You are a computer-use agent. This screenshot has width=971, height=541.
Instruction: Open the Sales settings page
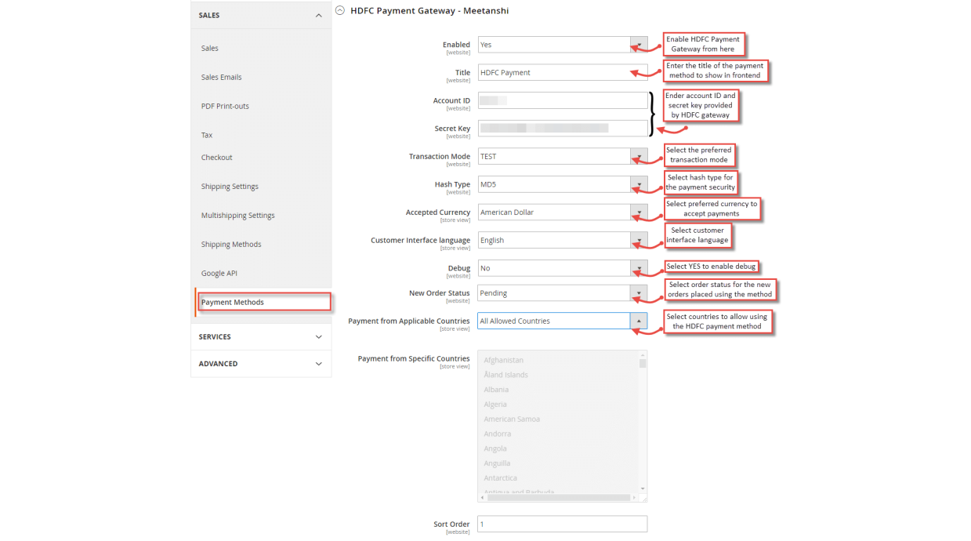tap(210, 48)
